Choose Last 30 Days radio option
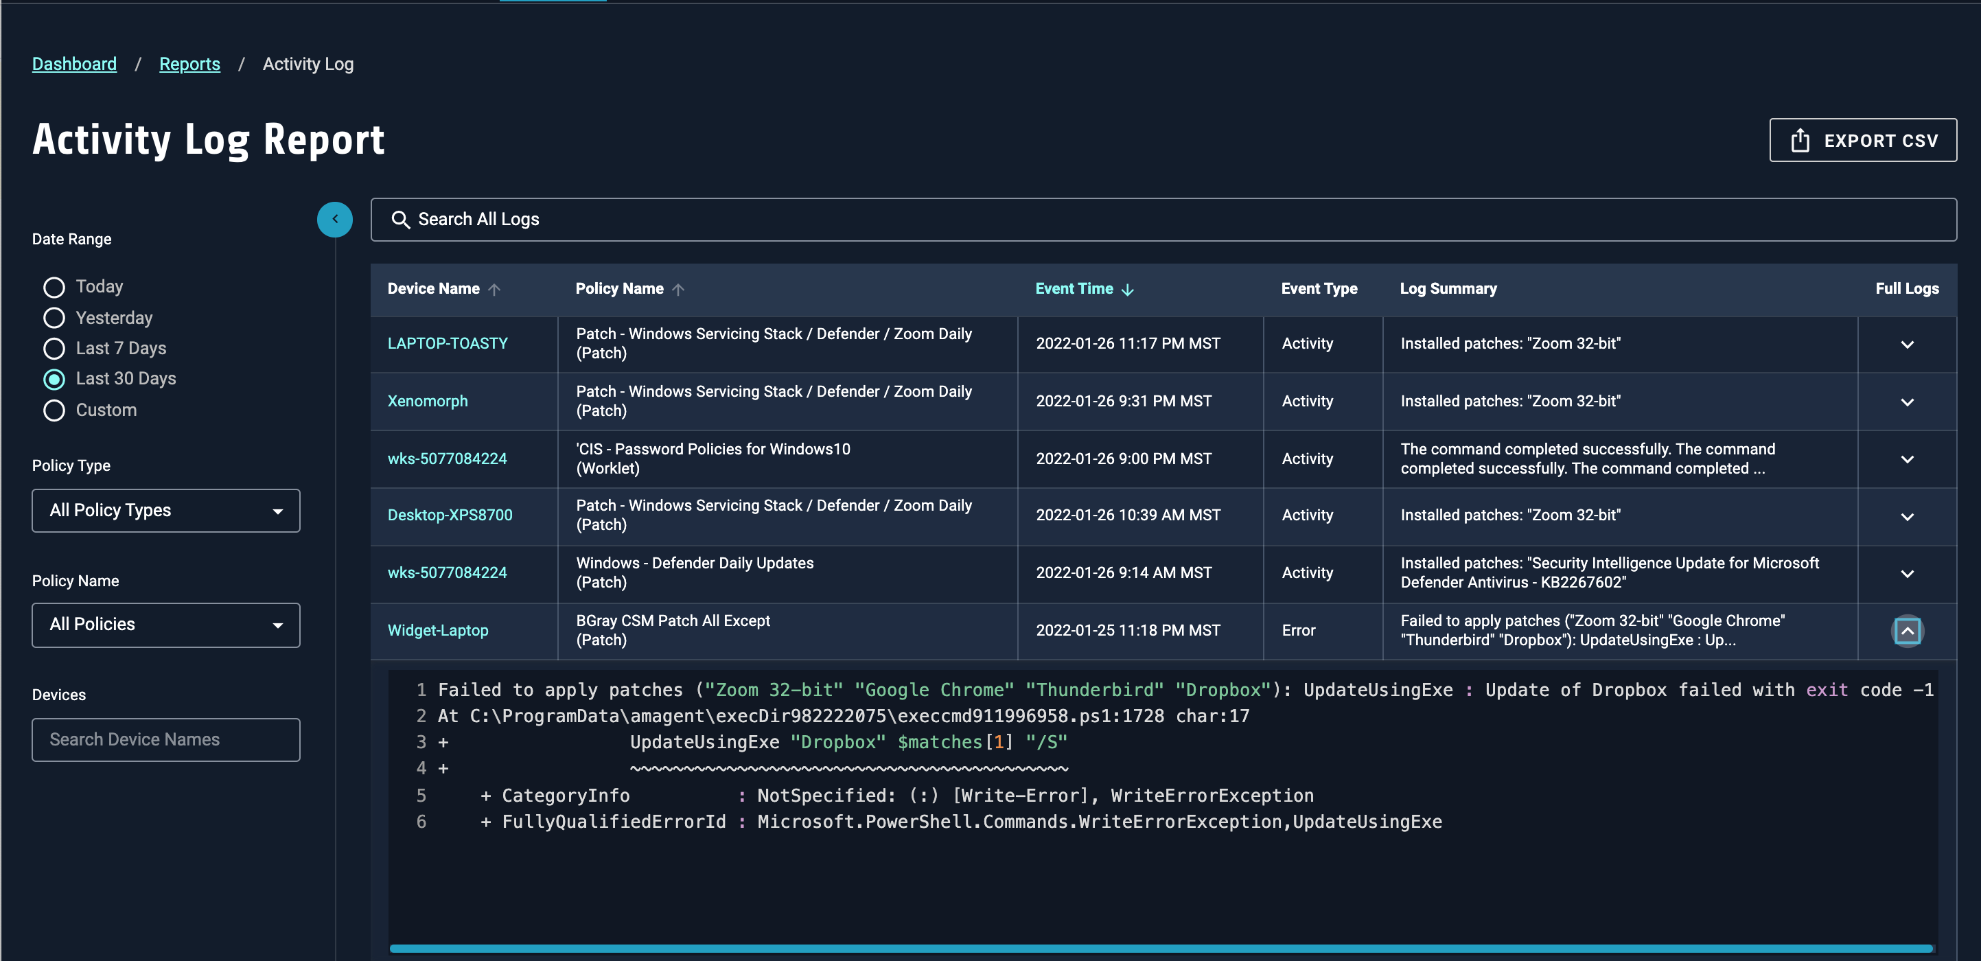 54,379
